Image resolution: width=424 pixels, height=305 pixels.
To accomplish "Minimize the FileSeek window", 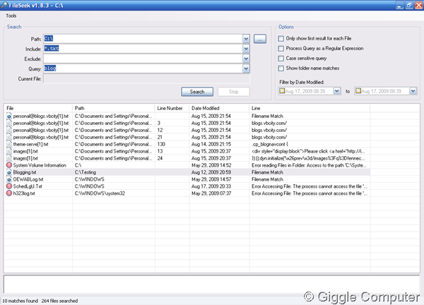I will [x=399, y=5].
